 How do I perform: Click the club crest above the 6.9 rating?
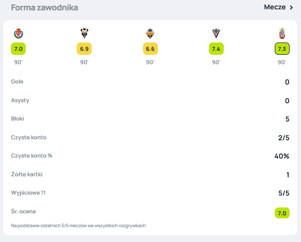(84, 34)
